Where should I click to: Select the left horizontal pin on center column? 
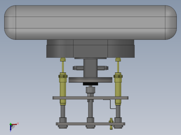point(78,68)
